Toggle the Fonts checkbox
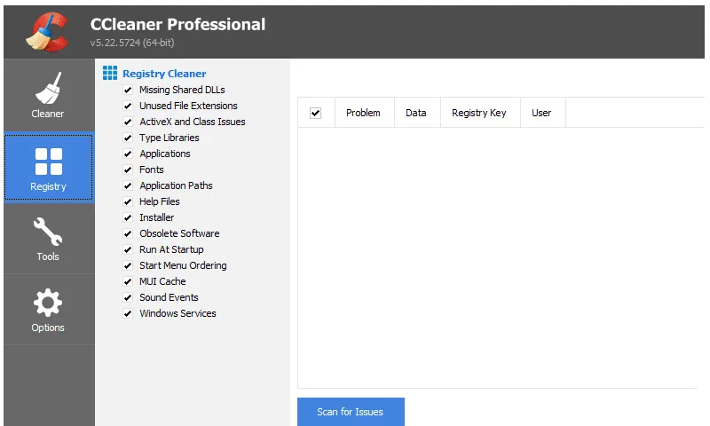 (x=128, y=170)
